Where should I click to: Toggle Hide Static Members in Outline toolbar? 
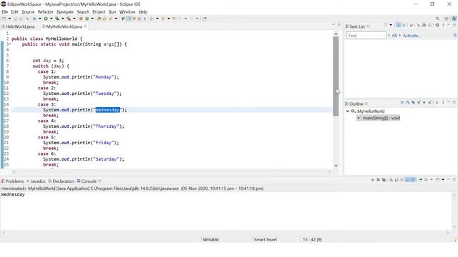tap(419, 103)
